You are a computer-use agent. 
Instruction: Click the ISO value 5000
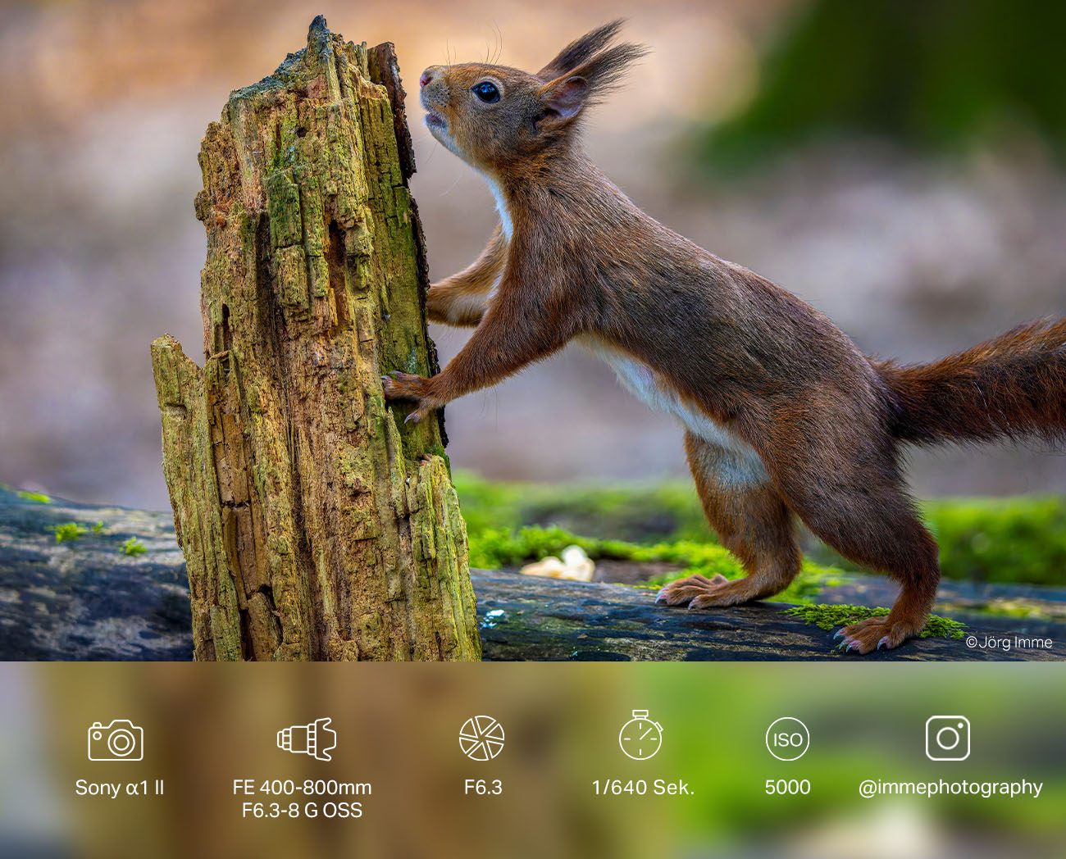point(787,788)
